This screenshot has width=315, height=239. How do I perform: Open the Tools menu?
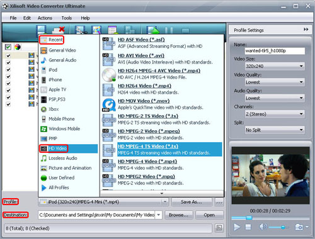pyautogui.click(x=67, y=18)
